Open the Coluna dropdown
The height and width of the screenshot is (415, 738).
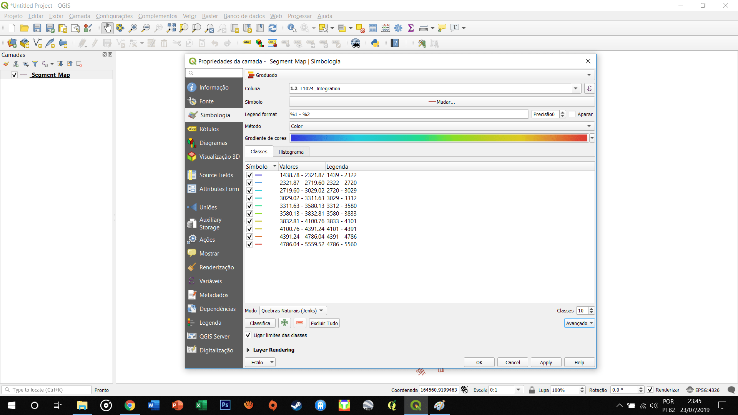(x=575, y=88)
